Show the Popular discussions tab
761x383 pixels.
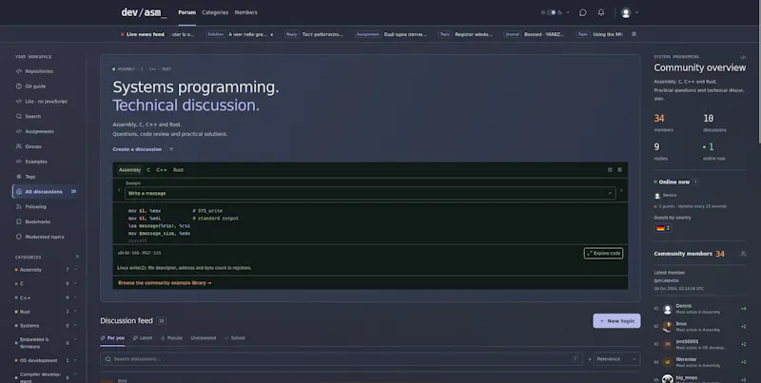point(172,338)
